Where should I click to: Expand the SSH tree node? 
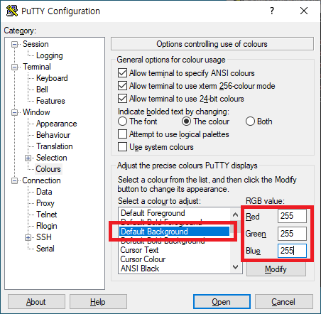[x=28, y=237]
